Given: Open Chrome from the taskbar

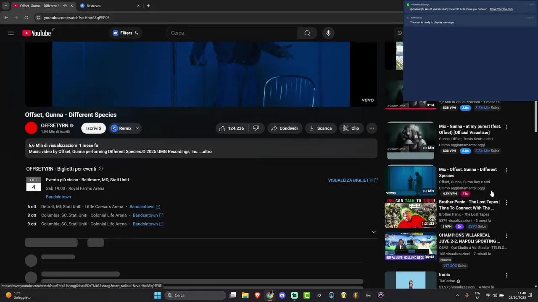Looking at the screenshot, I should [270, 295].
